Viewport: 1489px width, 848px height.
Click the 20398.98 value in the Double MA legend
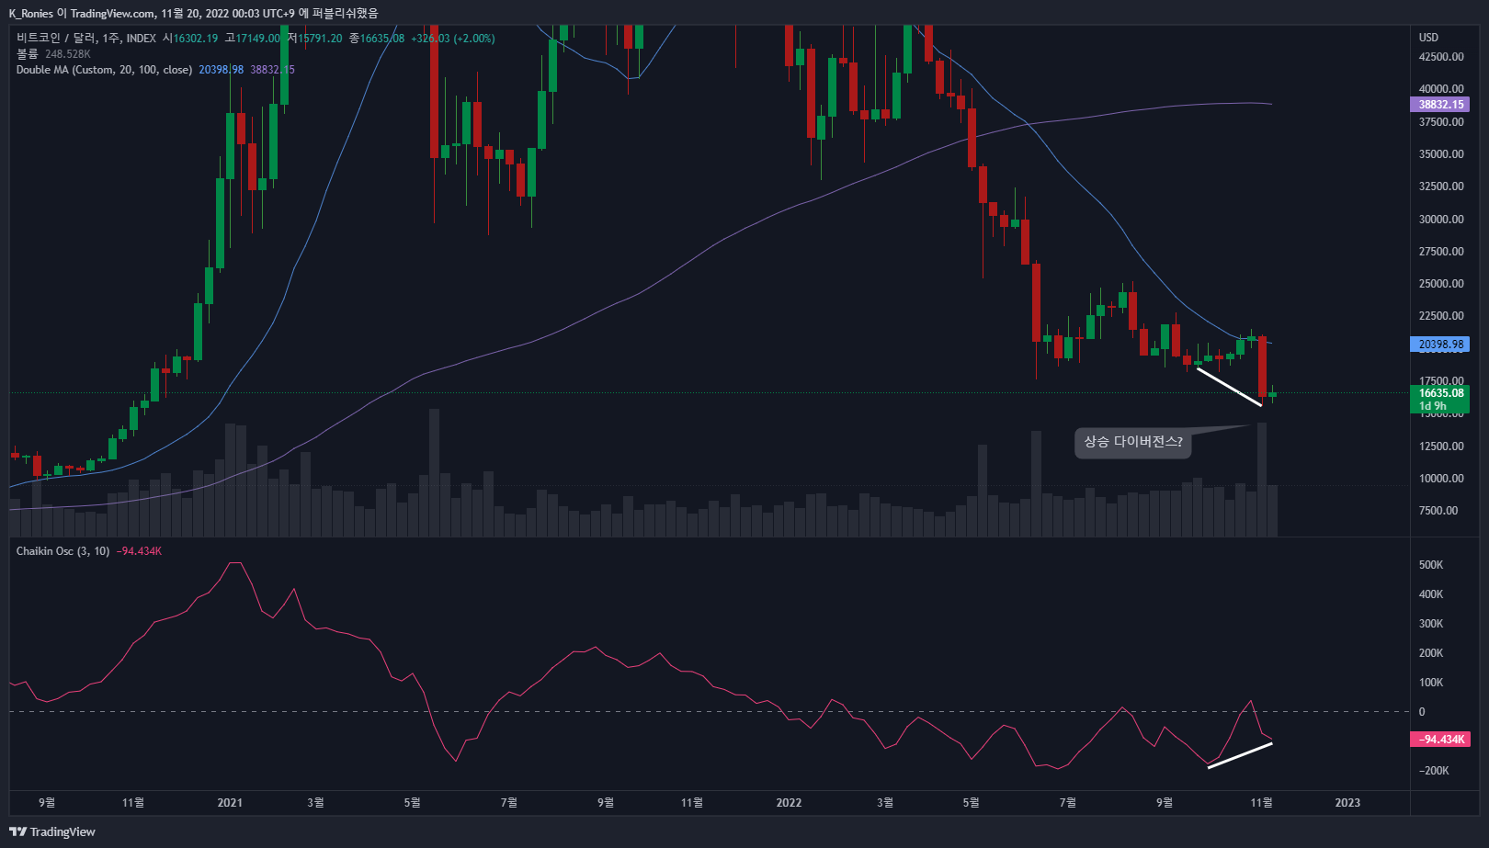tap(222, 70)
